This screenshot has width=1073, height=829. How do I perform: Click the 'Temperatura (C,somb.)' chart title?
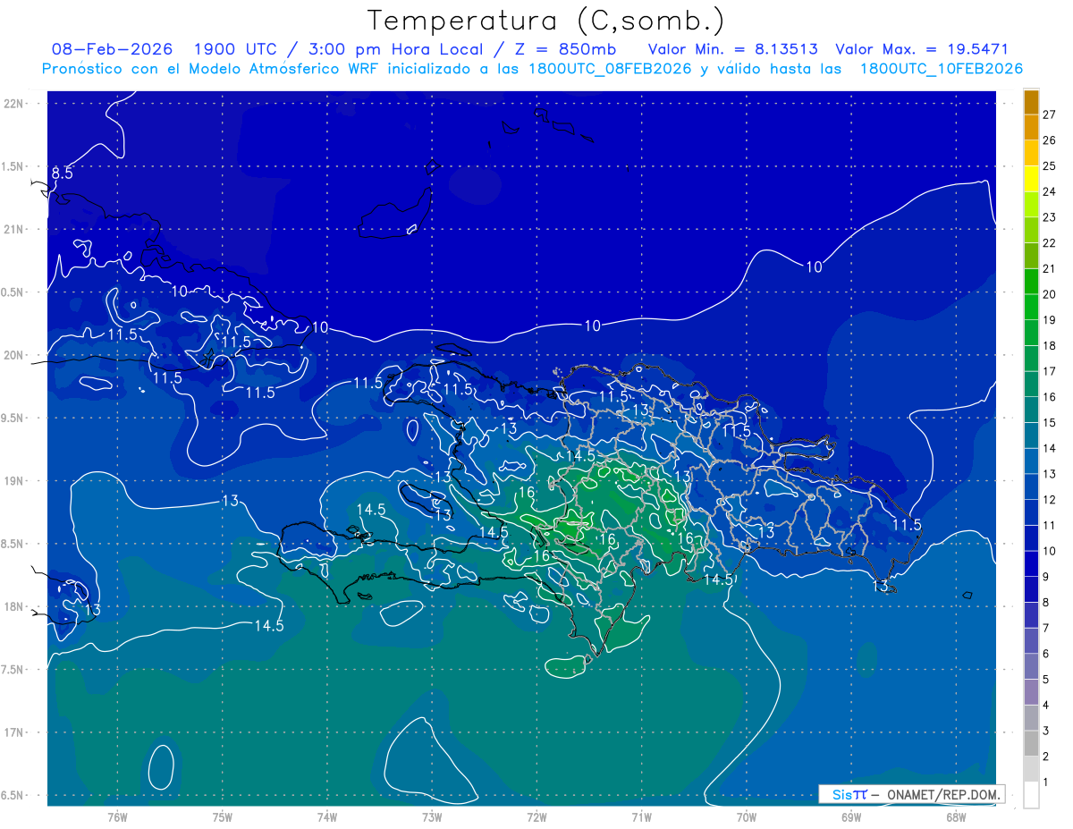pyautogui.click(x=546, y=20)
